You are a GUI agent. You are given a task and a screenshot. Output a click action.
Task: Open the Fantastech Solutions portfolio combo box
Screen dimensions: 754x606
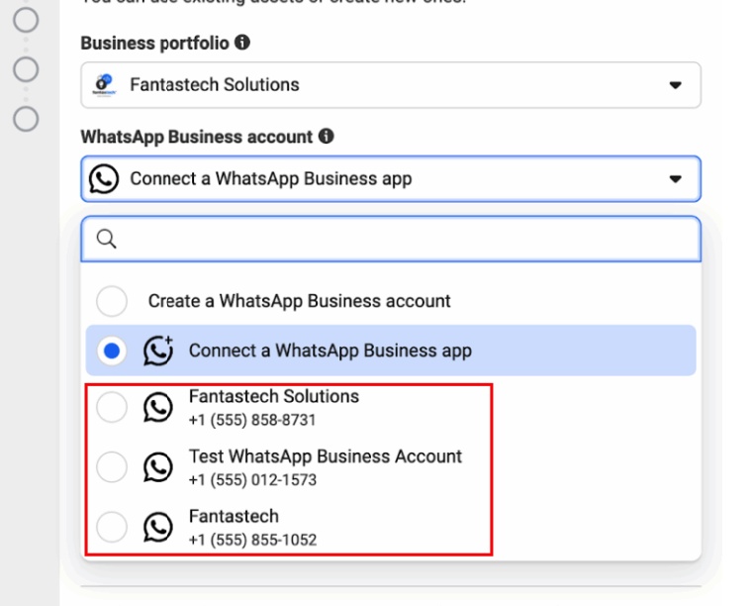point(391,85)
